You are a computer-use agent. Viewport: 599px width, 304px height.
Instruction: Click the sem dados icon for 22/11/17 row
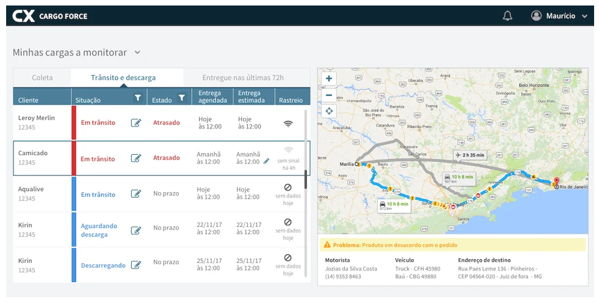(288, 222)
